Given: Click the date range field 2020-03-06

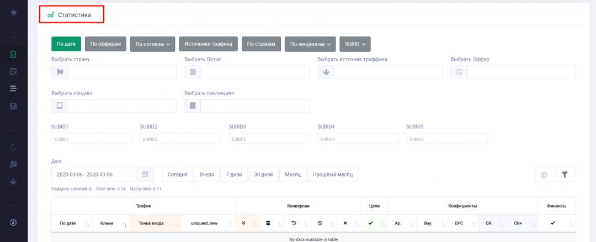Looking at the screenshot, I should pyautogui.click(x=94, y=174).
